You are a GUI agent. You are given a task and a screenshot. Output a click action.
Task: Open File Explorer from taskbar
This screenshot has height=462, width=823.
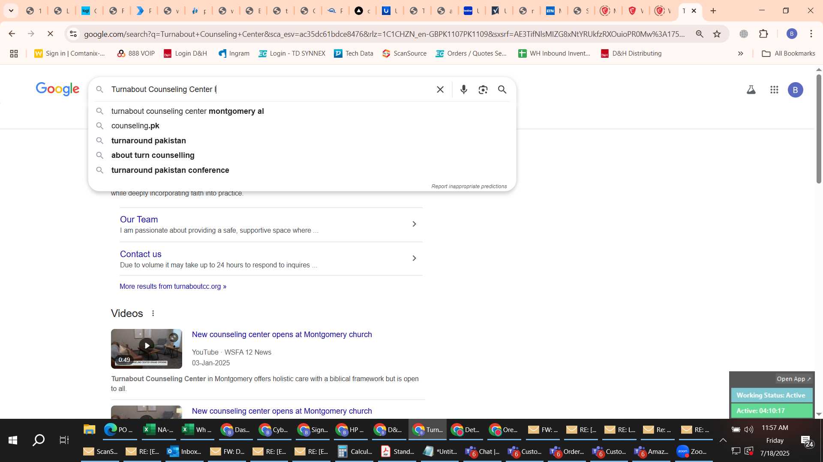point(89,429)
